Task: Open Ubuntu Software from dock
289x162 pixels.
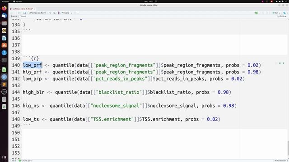Action: (x=4, y=45)
